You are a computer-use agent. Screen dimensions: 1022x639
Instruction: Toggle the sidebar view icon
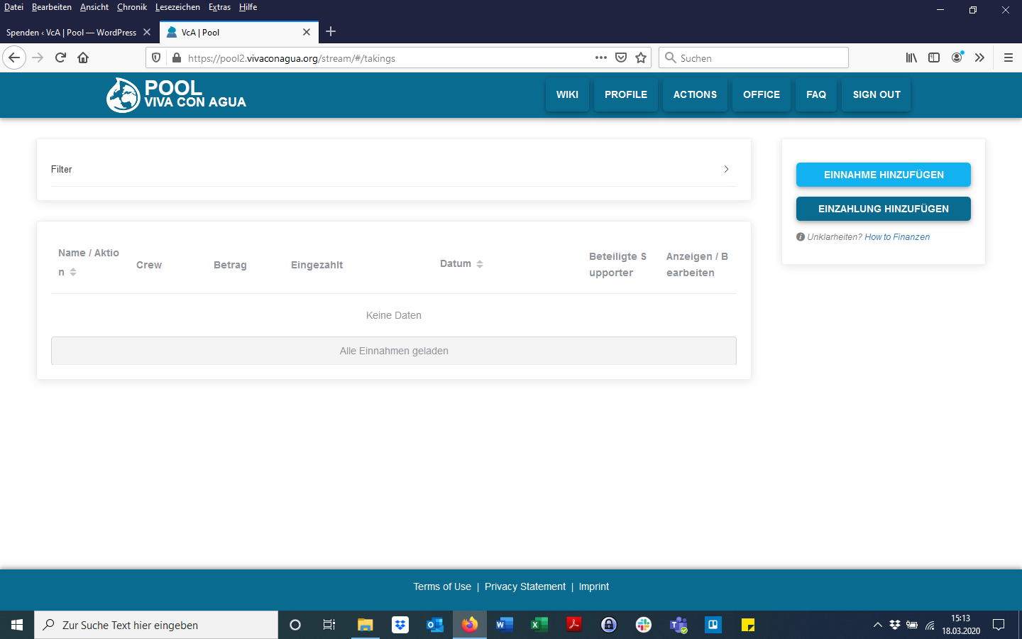tap(934, 58)
